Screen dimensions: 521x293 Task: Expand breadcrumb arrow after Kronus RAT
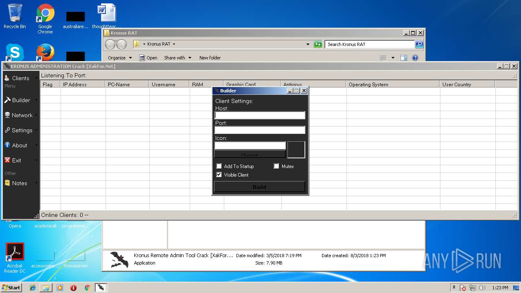(174, 44)
